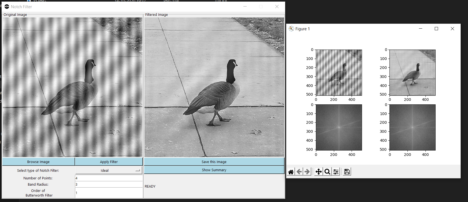
Task: Click the filtered goose image
Action: click(214, 87)
